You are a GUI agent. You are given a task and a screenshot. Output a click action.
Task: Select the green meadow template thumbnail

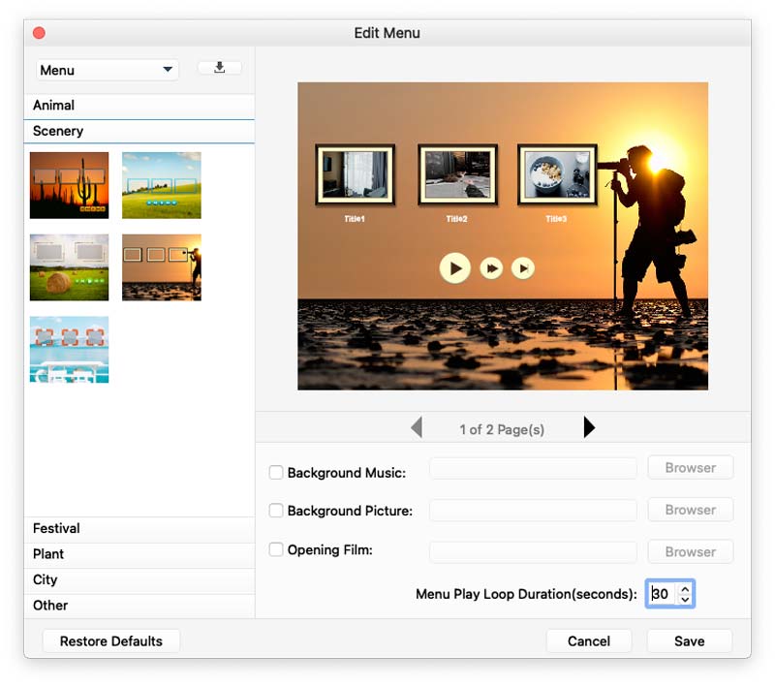point(162,185)
